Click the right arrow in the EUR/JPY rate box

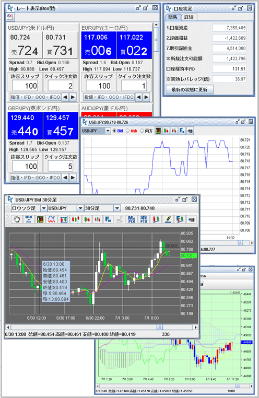[146, 97]
